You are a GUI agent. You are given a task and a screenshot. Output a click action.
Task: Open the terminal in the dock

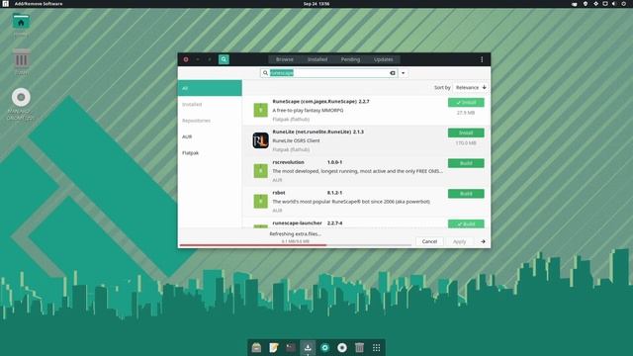tap(291, 347)
